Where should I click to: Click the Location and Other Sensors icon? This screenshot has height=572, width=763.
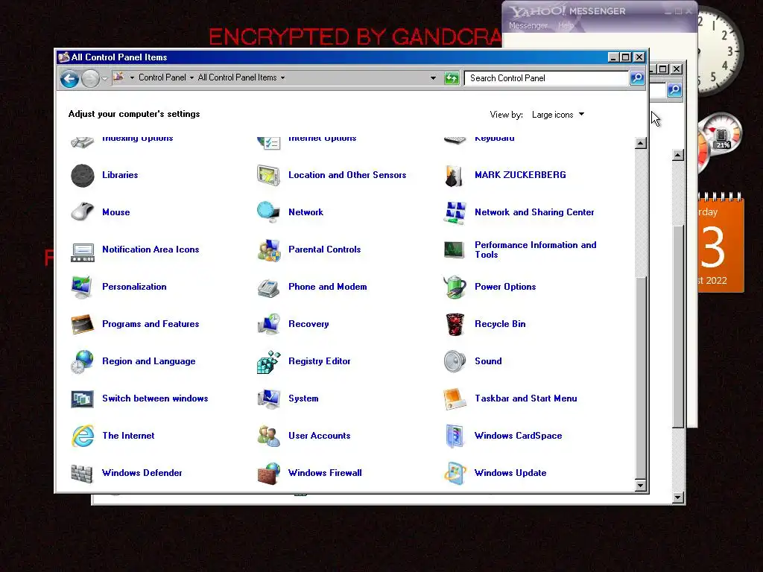coord(268,176)
